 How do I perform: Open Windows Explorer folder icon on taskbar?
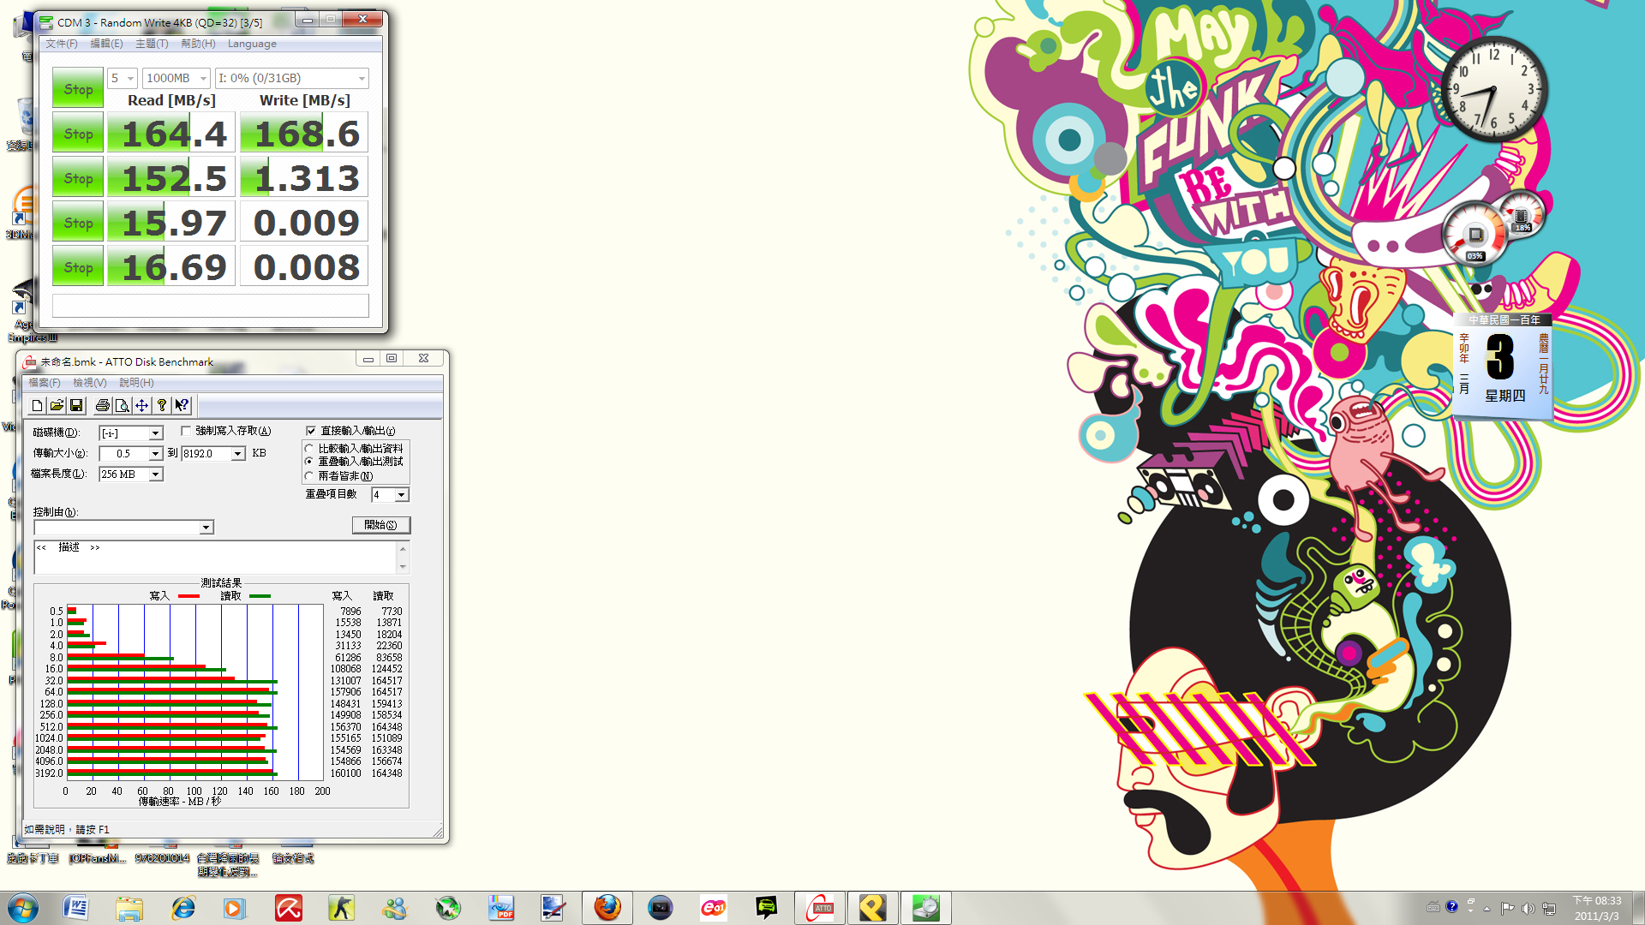(x=129, y=908)
